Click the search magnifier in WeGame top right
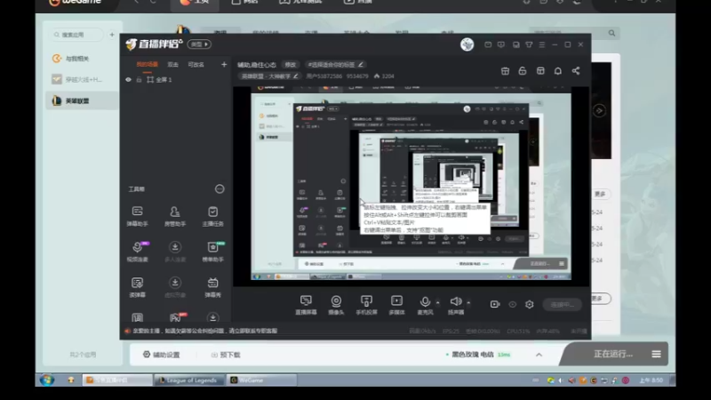The image size is (711, 400). pyautogui.click(x=611, y=33)
